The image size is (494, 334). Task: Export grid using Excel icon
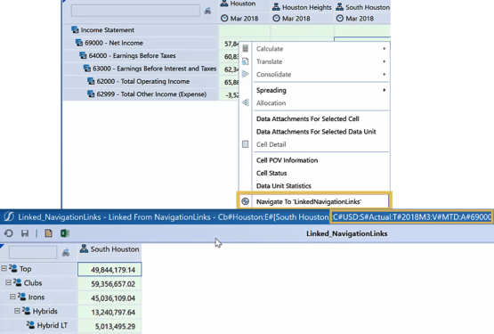pos(65,233)
